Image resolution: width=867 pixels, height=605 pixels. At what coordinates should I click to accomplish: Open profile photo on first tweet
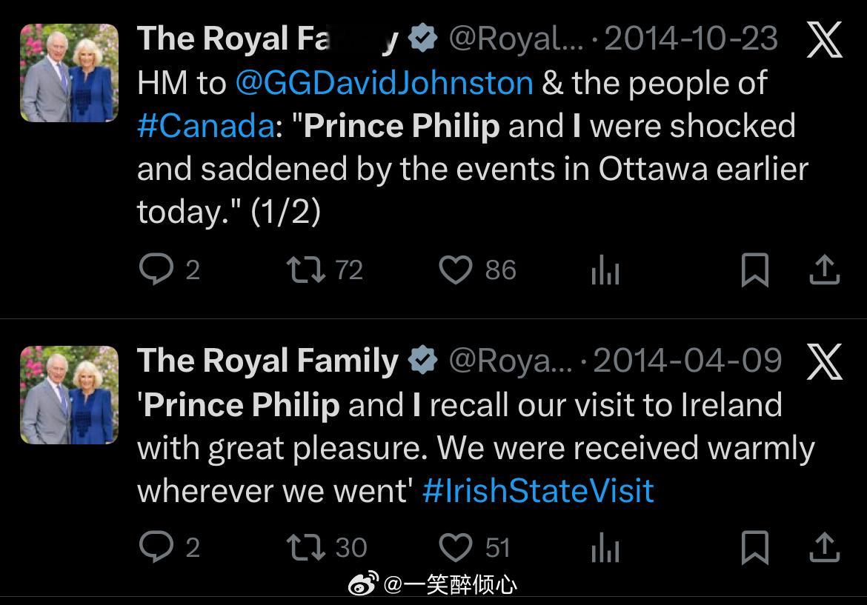tap(69, 73)
